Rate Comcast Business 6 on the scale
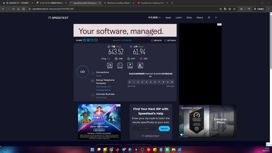272x153 pixels. (155, 82)
